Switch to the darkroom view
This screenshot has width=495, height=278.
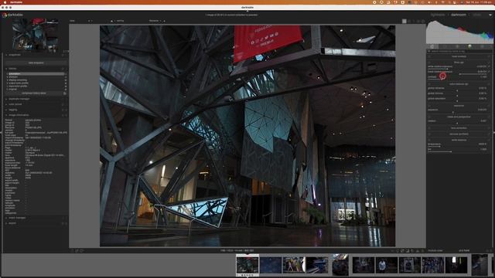click(x=459, y=15)
